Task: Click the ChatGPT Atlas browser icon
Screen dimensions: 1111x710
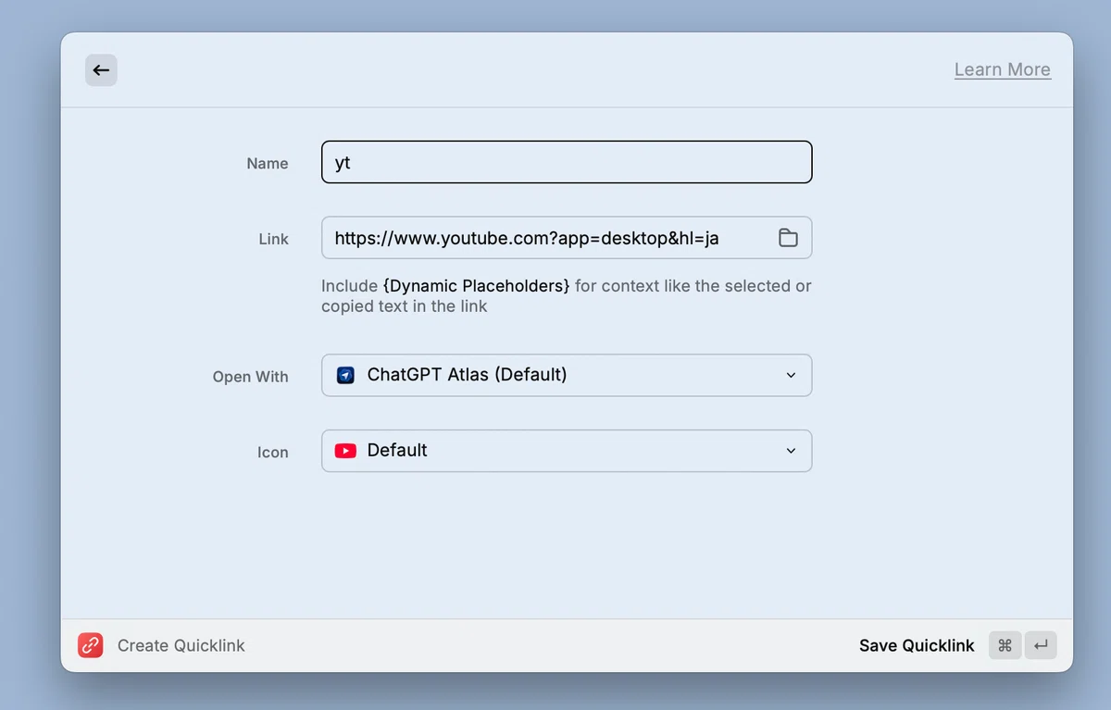Action: point(345,375)
